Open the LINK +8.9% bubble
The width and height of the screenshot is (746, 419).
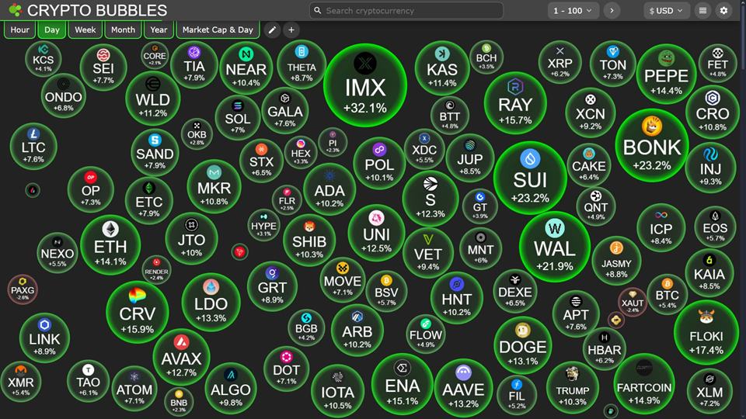point(44,338)
